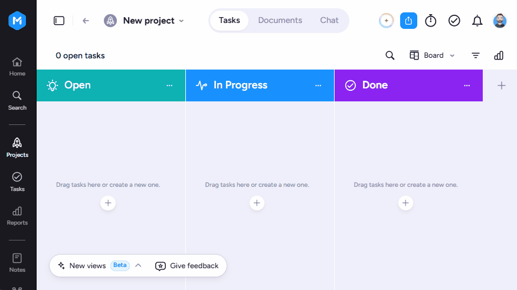Click the Open section header

(111, 85)
